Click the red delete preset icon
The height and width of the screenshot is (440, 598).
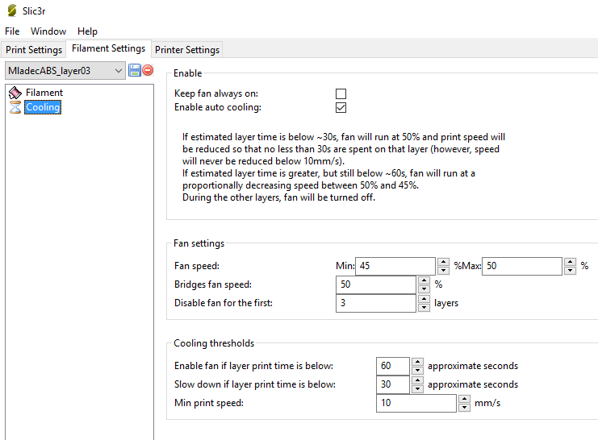pos(148,71)
